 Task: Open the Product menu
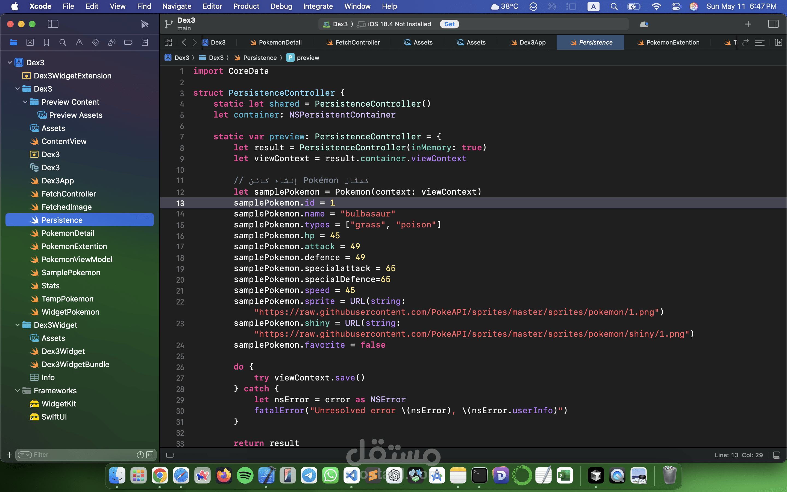(246, 6)
